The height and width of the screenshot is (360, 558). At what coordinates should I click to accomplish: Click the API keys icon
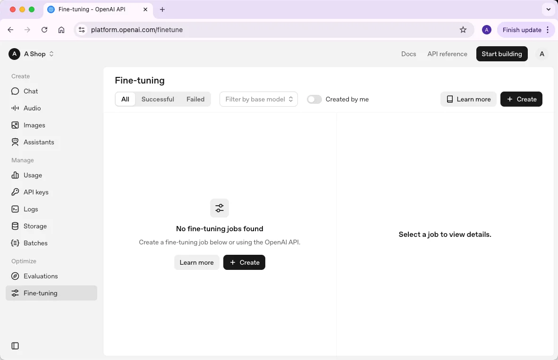pyautogui.click(x=15, y=192)
